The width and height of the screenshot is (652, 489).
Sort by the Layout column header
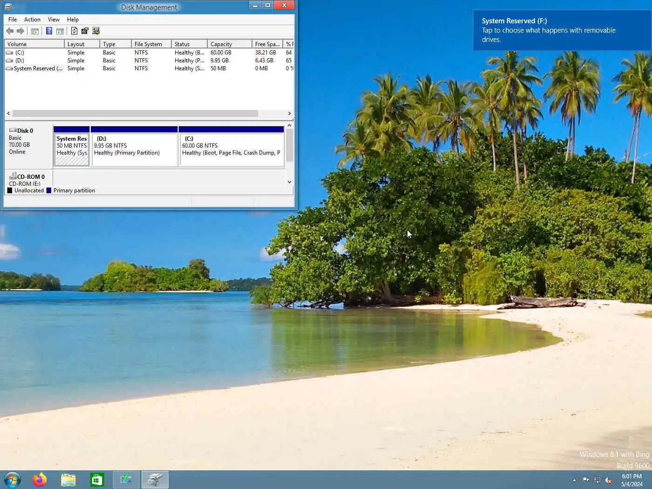pyautogui.click(x=82, y=44)
